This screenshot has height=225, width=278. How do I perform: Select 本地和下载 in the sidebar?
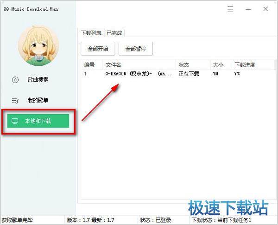pyautogui.click(x=38, y=121)
